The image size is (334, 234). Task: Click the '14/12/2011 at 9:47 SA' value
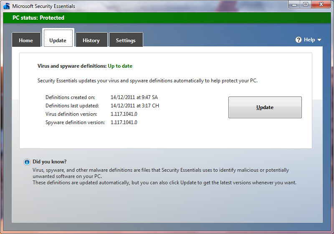click(134, 97)
